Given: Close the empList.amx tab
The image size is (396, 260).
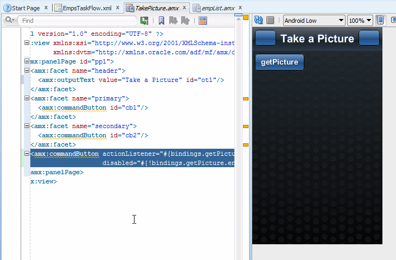Looking at the screenshot, I should 240,8.
